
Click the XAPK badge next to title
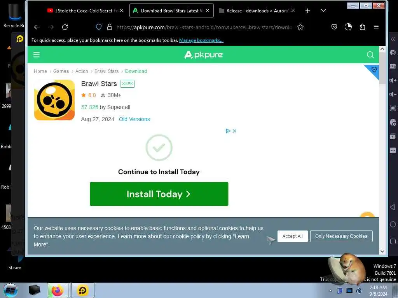127,84
